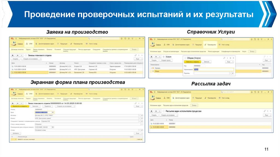Open Учет и склад section in Заявка на производство window

pos(91,44)
